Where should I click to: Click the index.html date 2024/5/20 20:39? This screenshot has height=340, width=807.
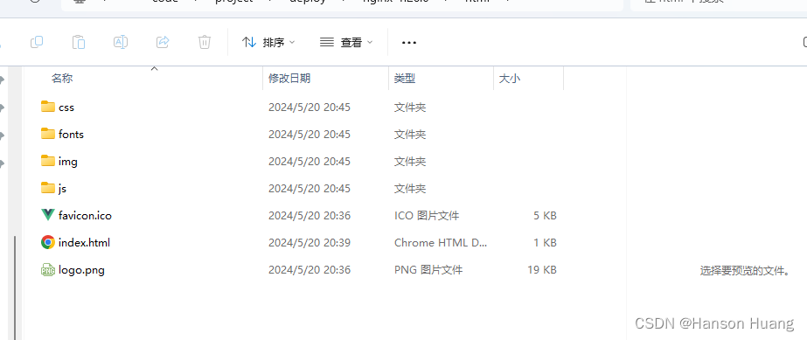pyautogui.click(x=310, y=243)
